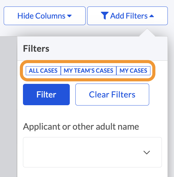This screenshot has height=177, width=174.
Task: Collapse the Add Filters panel
Action: click(x=127, y=16)
